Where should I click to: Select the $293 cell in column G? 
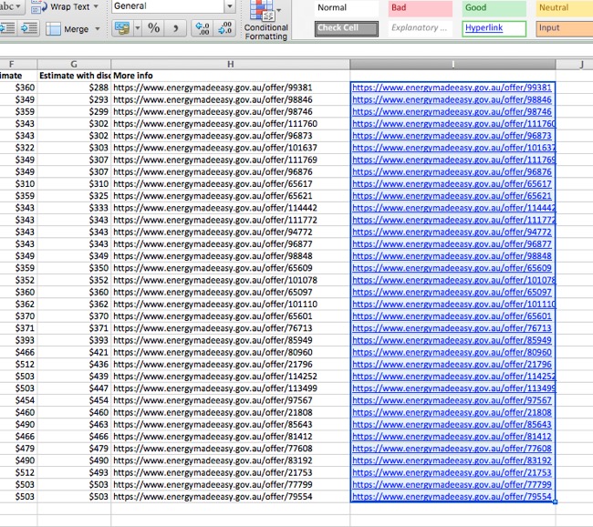coord(74,99)
